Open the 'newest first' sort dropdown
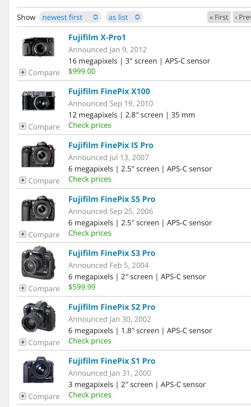Screen dimensions: 251x407 (70, 17)
